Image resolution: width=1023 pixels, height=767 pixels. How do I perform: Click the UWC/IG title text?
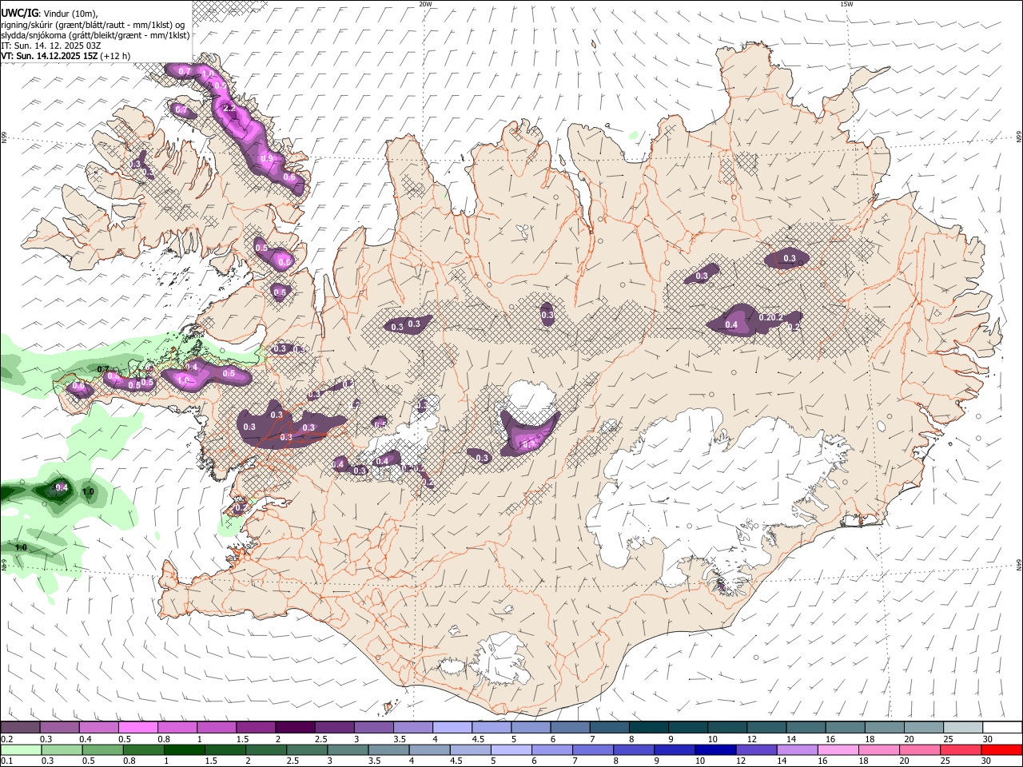(19, 13)
